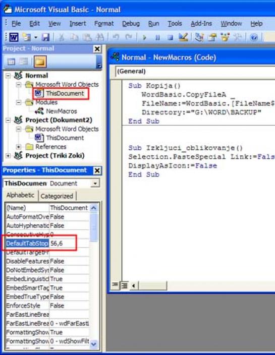Click View Code icon in Project panel
The width and height of the screenshot is (275, 355).
click(11, 62)
